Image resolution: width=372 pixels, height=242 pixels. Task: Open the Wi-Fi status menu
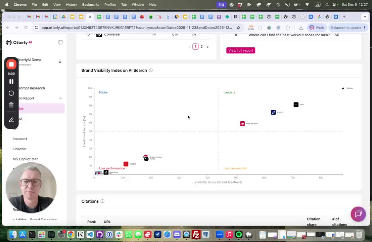pos(307,4)
